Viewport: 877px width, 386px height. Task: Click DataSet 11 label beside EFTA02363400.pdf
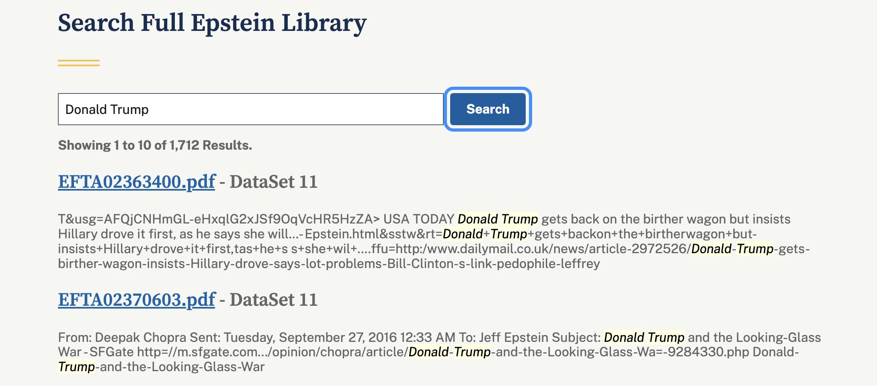pos(273,182)
